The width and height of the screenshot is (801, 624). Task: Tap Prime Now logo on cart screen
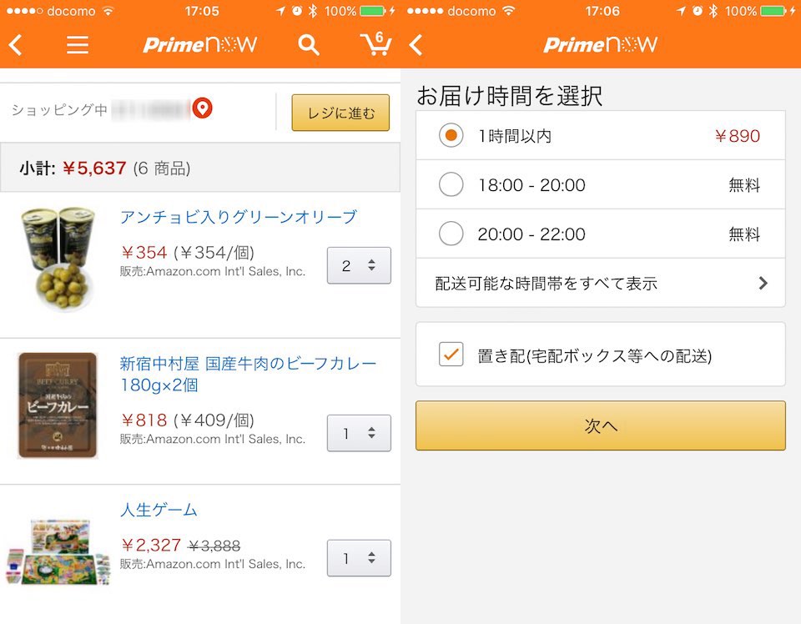pyautogui.click(x=200, y=45)
